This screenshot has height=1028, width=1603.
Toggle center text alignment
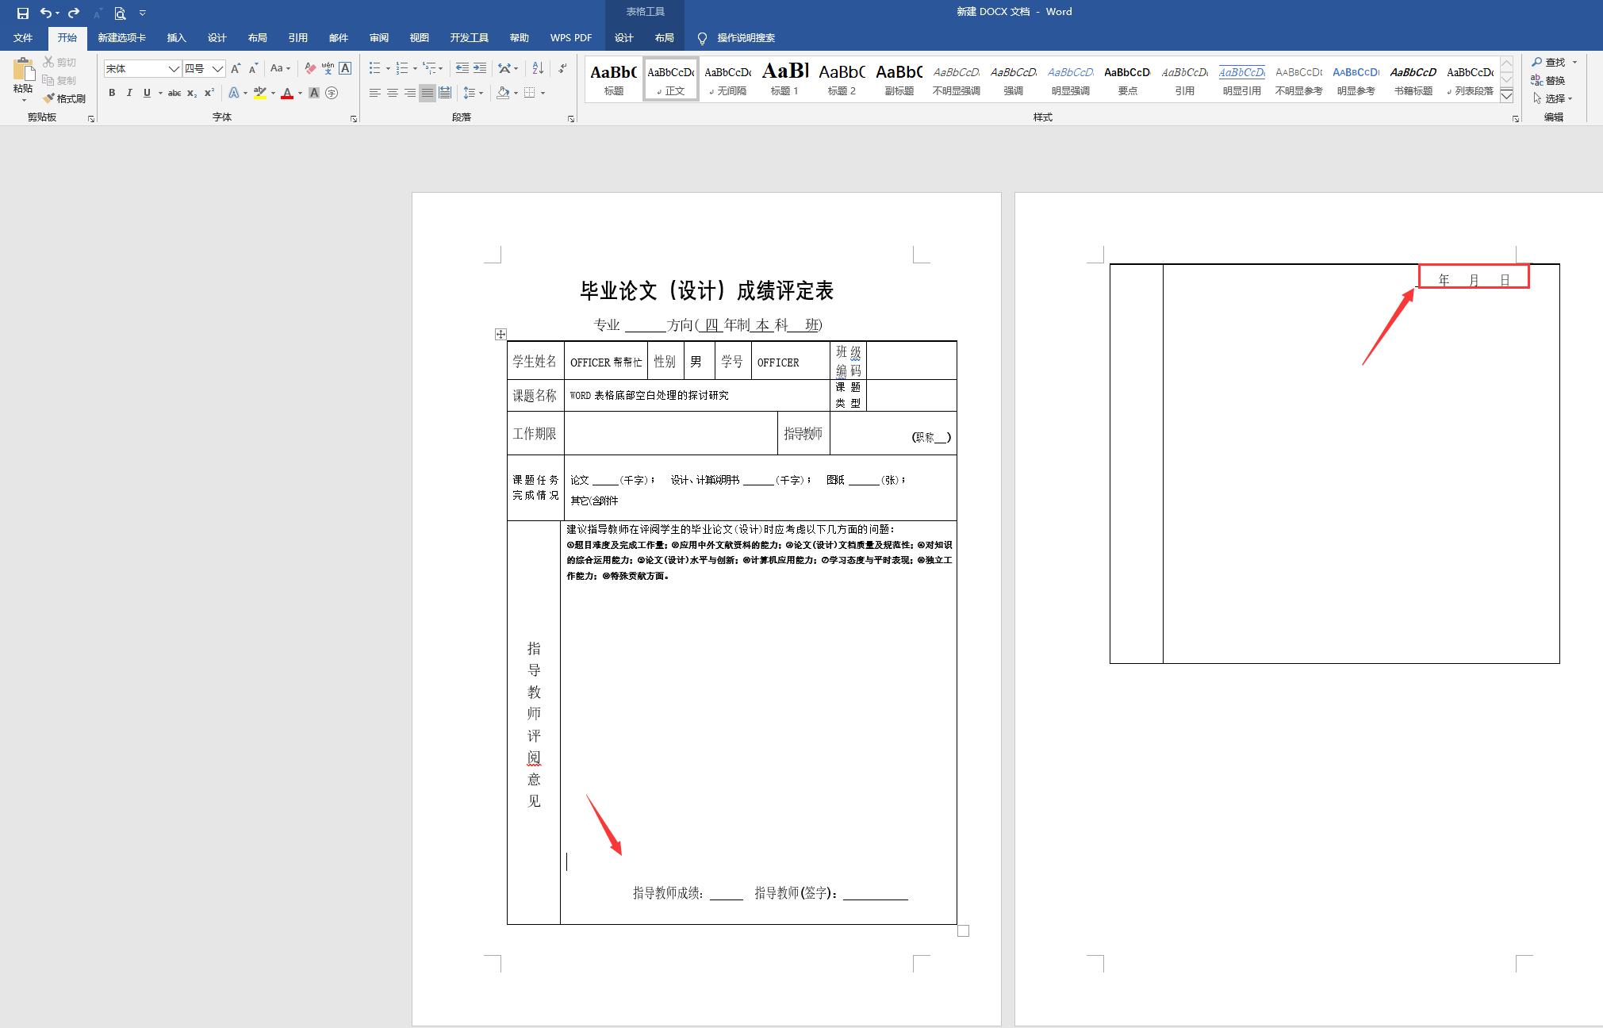[x=390, y=93]
